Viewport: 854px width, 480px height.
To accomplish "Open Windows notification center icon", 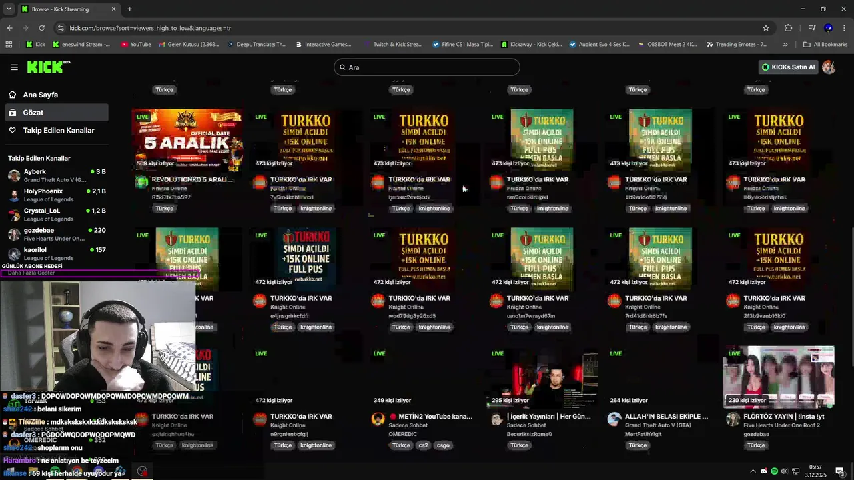I will tap(840, 471).
